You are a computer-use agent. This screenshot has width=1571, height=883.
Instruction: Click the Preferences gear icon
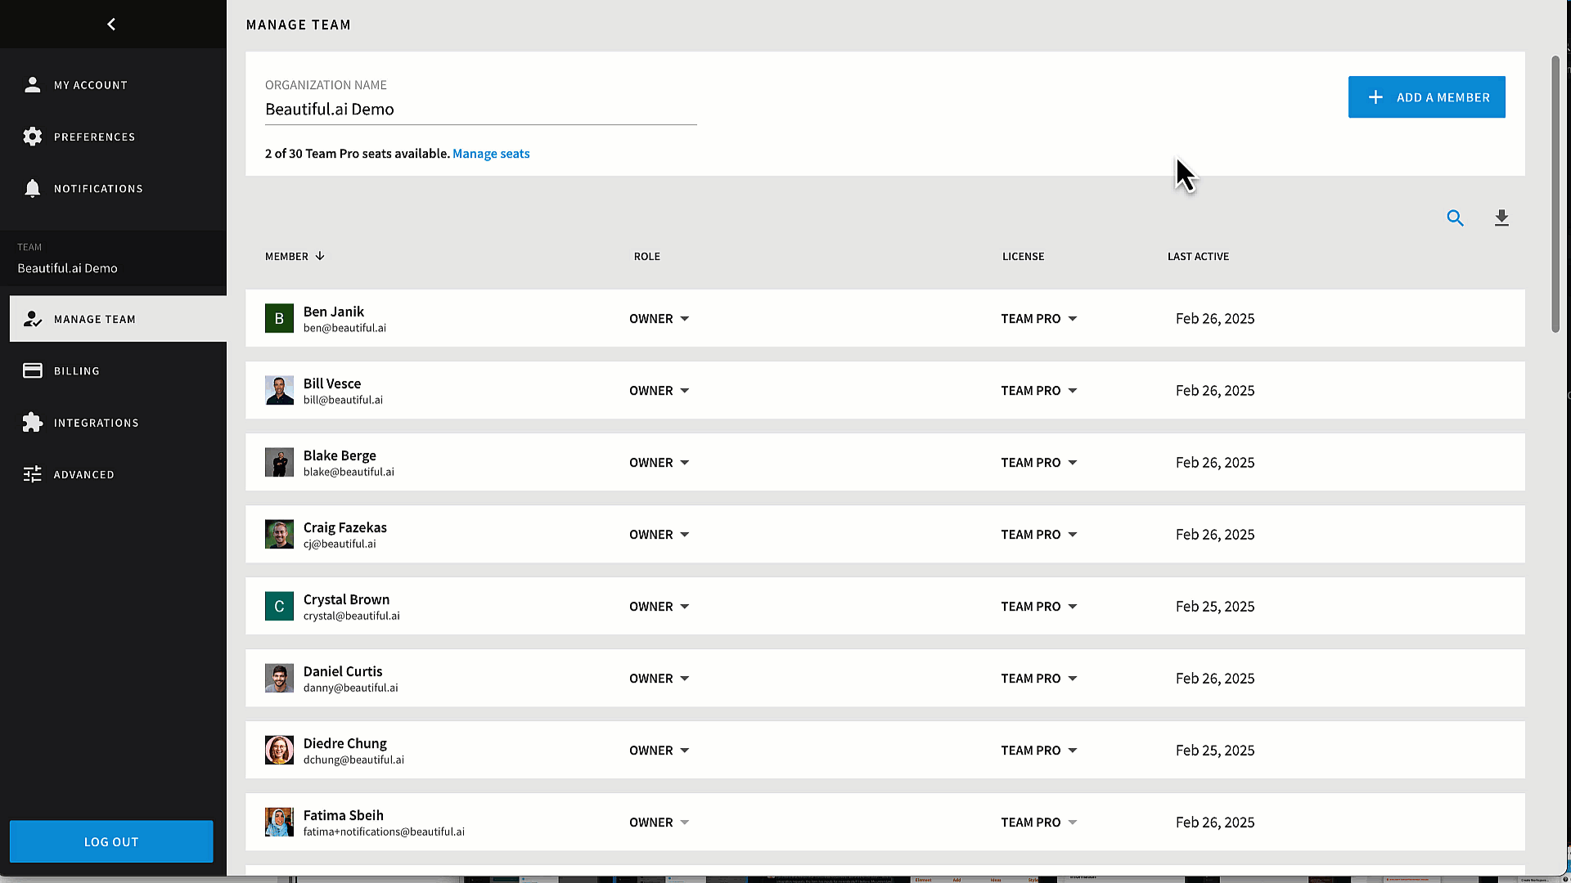pos(33,137)
